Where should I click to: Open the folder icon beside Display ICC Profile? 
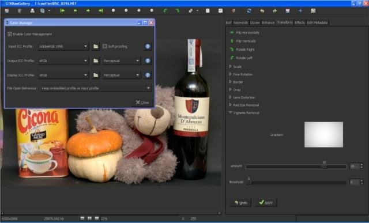96,75
